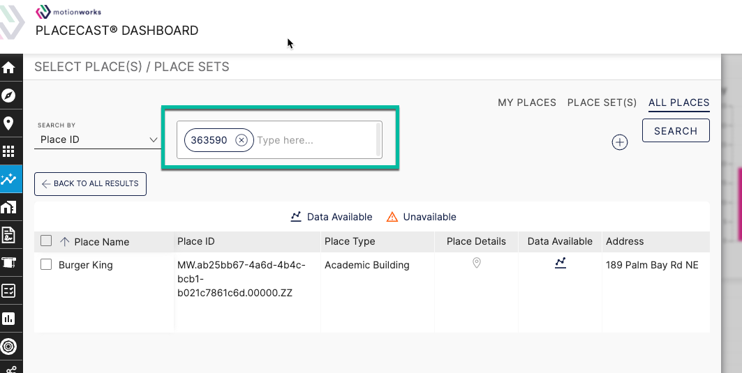Click the Search button
This screenshot has width=742, height=373.
pos(676,130)
